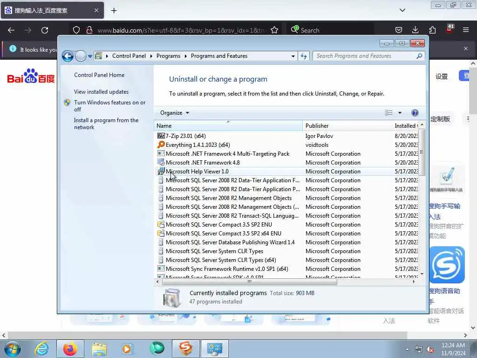Open the Firefox hamburger menu
This screenshot has width=477, height=358.
tap(465, 30)
